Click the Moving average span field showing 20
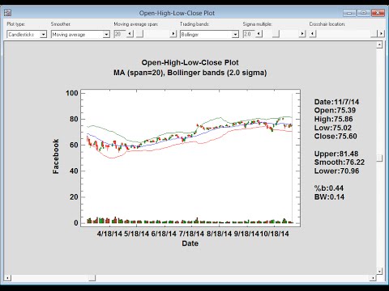Viewport: 389px width, 291px height. point(119,34)
